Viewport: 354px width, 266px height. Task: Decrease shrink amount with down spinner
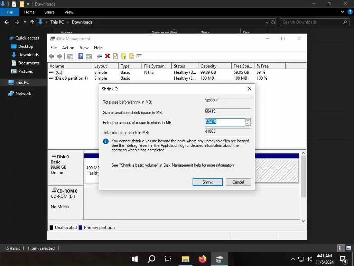(248, 124)
